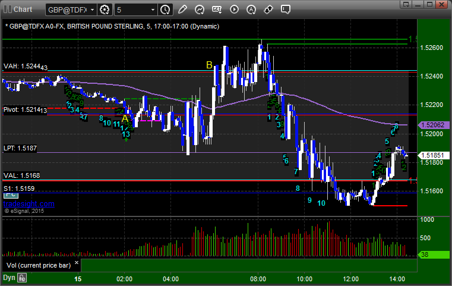Toggle the Dyn scale lock icon
452x286 pixels.
pos(23,278)
